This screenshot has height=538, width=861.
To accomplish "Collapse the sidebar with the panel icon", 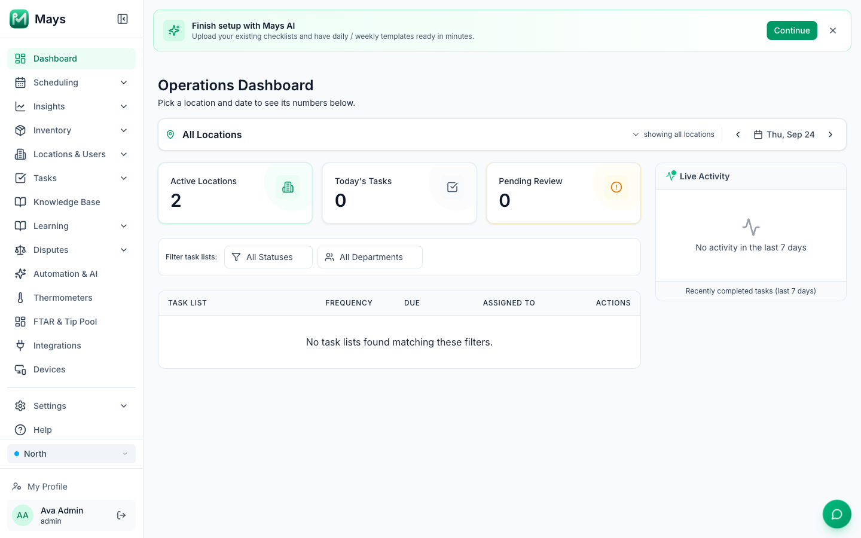I will click(123, 19).
